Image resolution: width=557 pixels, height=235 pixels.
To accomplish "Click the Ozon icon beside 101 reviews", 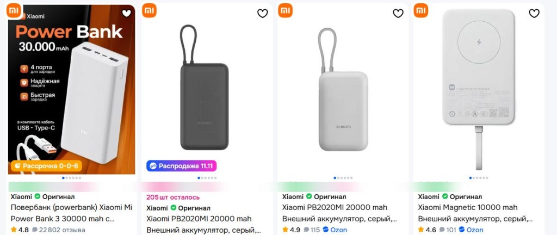I will pos(462,230).
